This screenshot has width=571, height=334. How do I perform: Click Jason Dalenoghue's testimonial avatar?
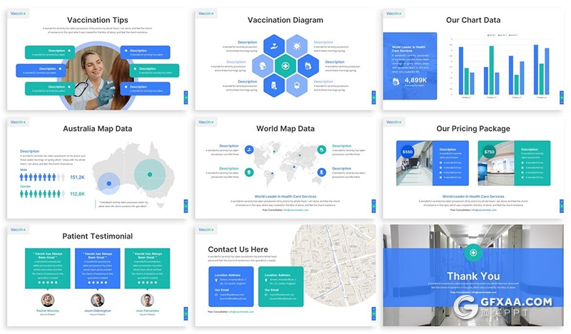pos(98,300)
